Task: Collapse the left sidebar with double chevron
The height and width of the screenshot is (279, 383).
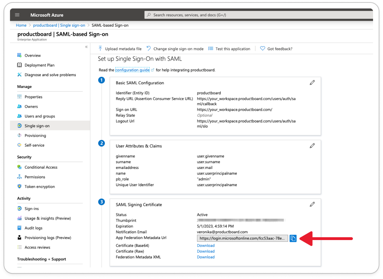Action: [x=86, y=47]
